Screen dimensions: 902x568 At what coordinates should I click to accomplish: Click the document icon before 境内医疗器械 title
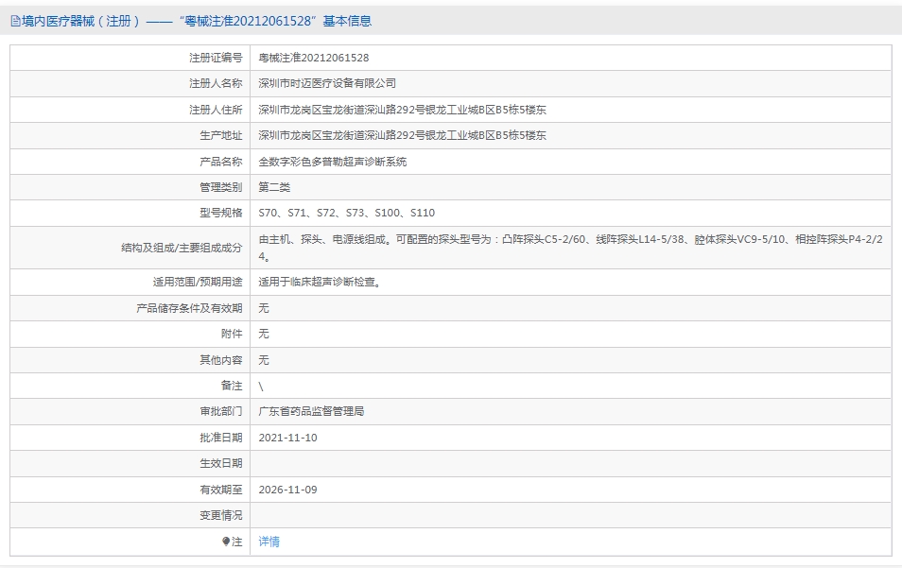(x=15, y=22)
